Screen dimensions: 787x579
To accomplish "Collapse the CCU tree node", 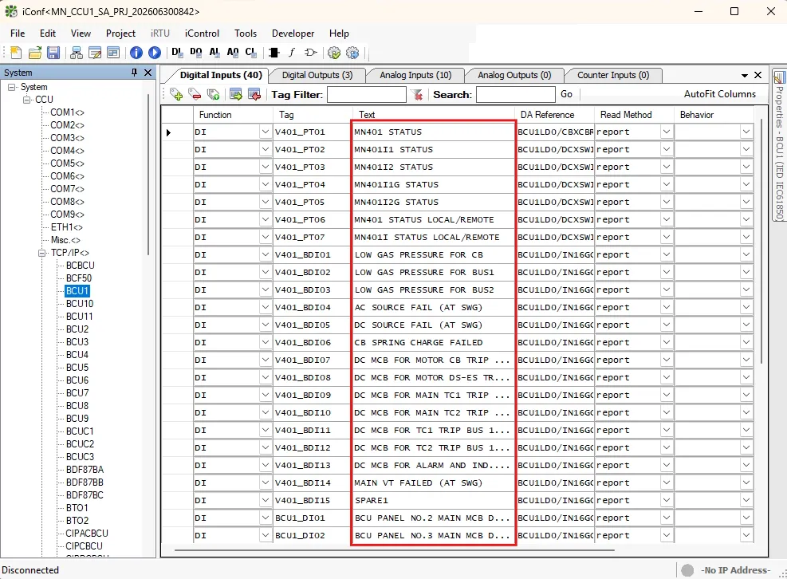I will point(26,100).
